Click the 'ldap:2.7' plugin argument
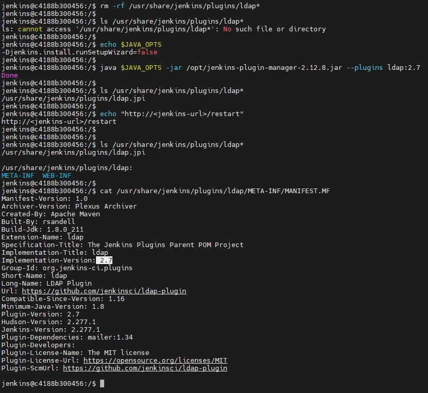This screenshot has width=428, height=393. click(404, 67)
